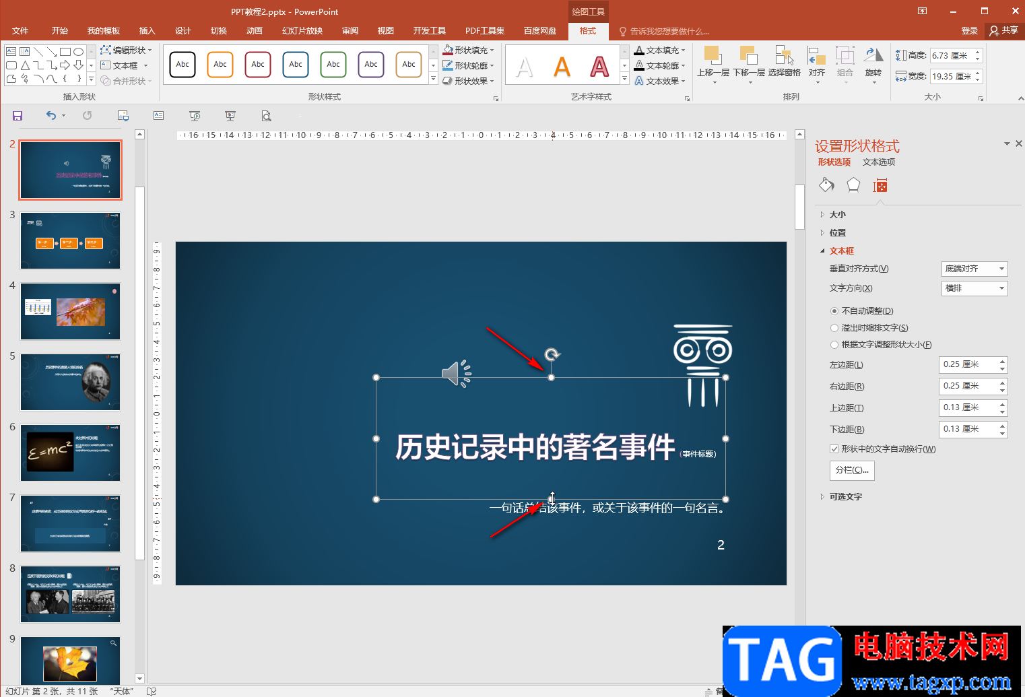Click the Undo arrow icon
The height and width of the screenshot is (697, 1025).
51,116
